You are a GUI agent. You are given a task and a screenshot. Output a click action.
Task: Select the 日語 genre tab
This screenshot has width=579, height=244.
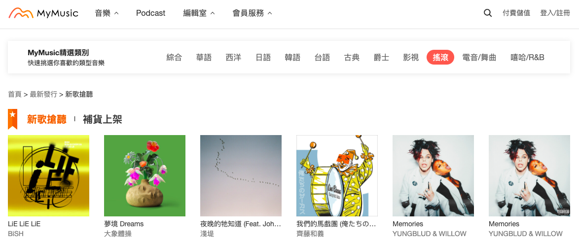click(263, 57)
